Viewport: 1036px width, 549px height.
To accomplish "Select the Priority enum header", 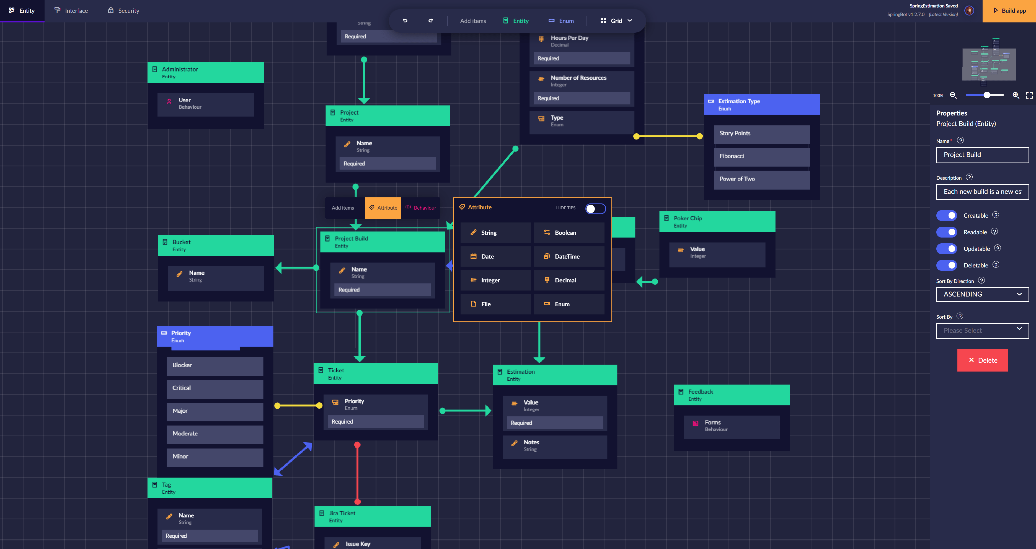I will click(x=215, y=336).
